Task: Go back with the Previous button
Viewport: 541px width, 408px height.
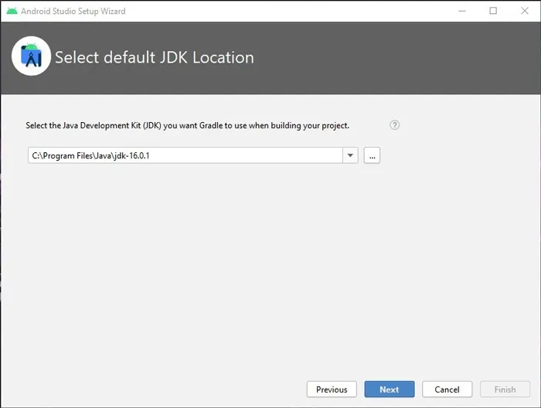Action: (332, 389)
